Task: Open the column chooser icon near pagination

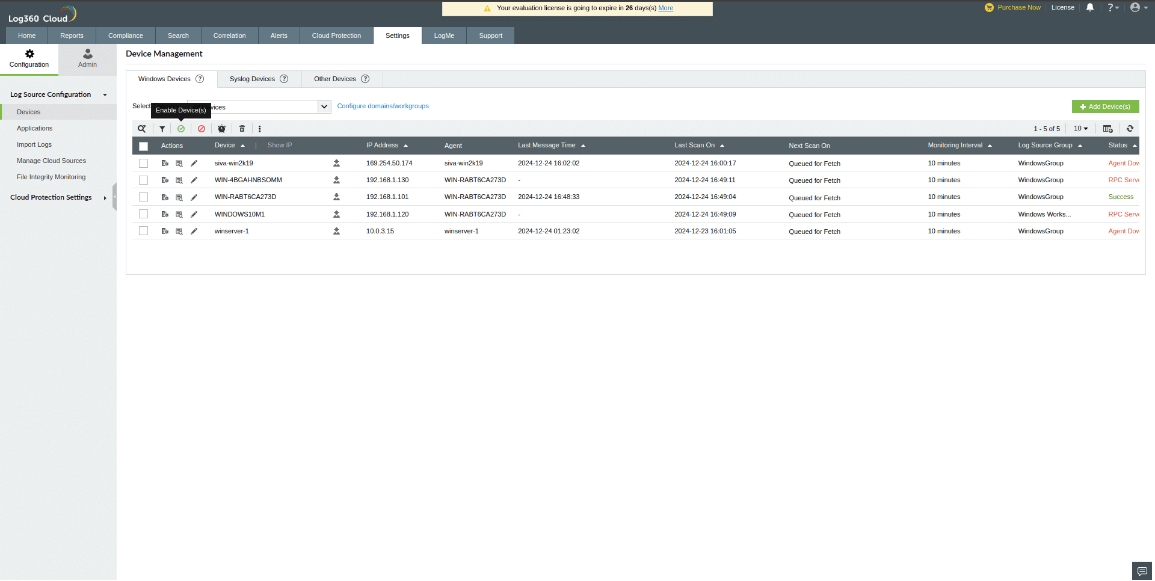Action: 1107,128
